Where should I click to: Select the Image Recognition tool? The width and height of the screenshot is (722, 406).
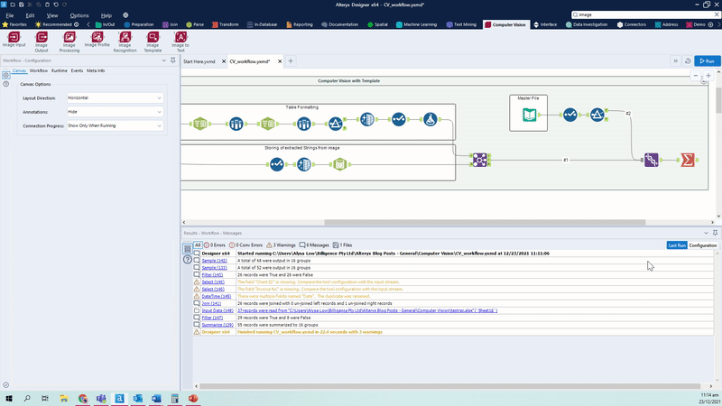[125, 42]
